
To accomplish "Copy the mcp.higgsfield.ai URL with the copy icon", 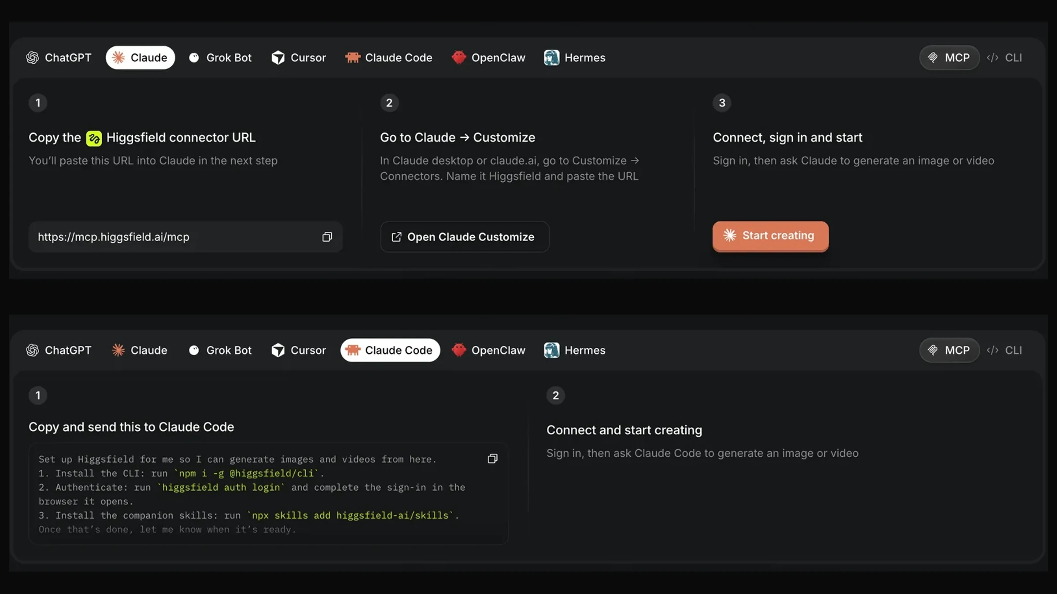I will 327,237.
